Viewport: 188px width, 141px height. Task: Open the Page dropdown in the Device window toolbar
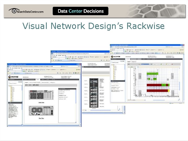pyautogui.click(x=66, y=73)
